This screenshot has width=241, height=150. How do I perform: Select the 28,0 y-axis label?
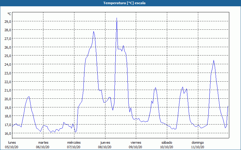pyautogui.click(x=8, y=30)
